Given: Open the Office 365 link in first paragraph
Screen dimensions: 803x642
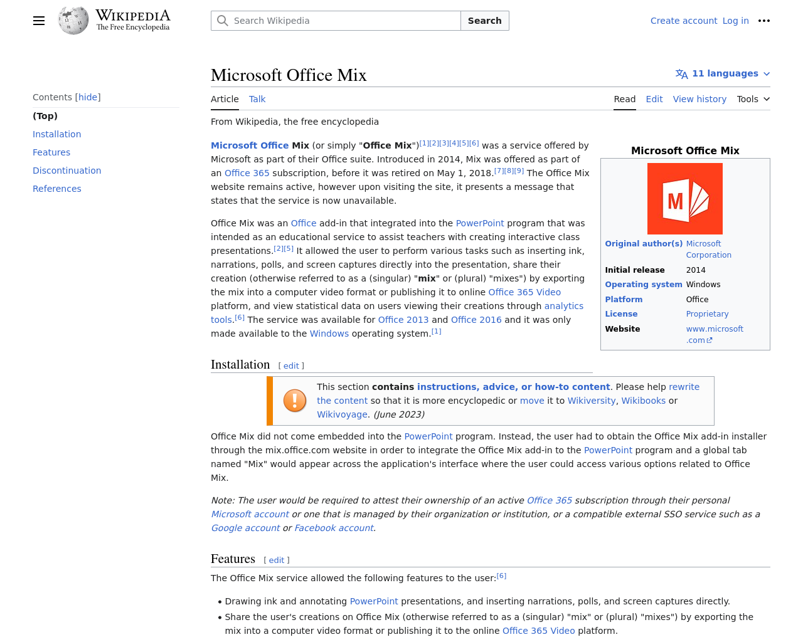Looking at the screenshot, I should [247, 173].
